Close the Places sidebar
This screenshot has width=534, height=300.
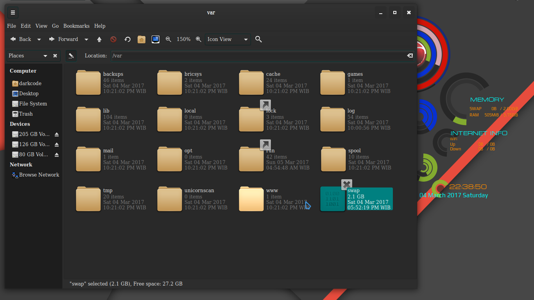pos(55,56)
